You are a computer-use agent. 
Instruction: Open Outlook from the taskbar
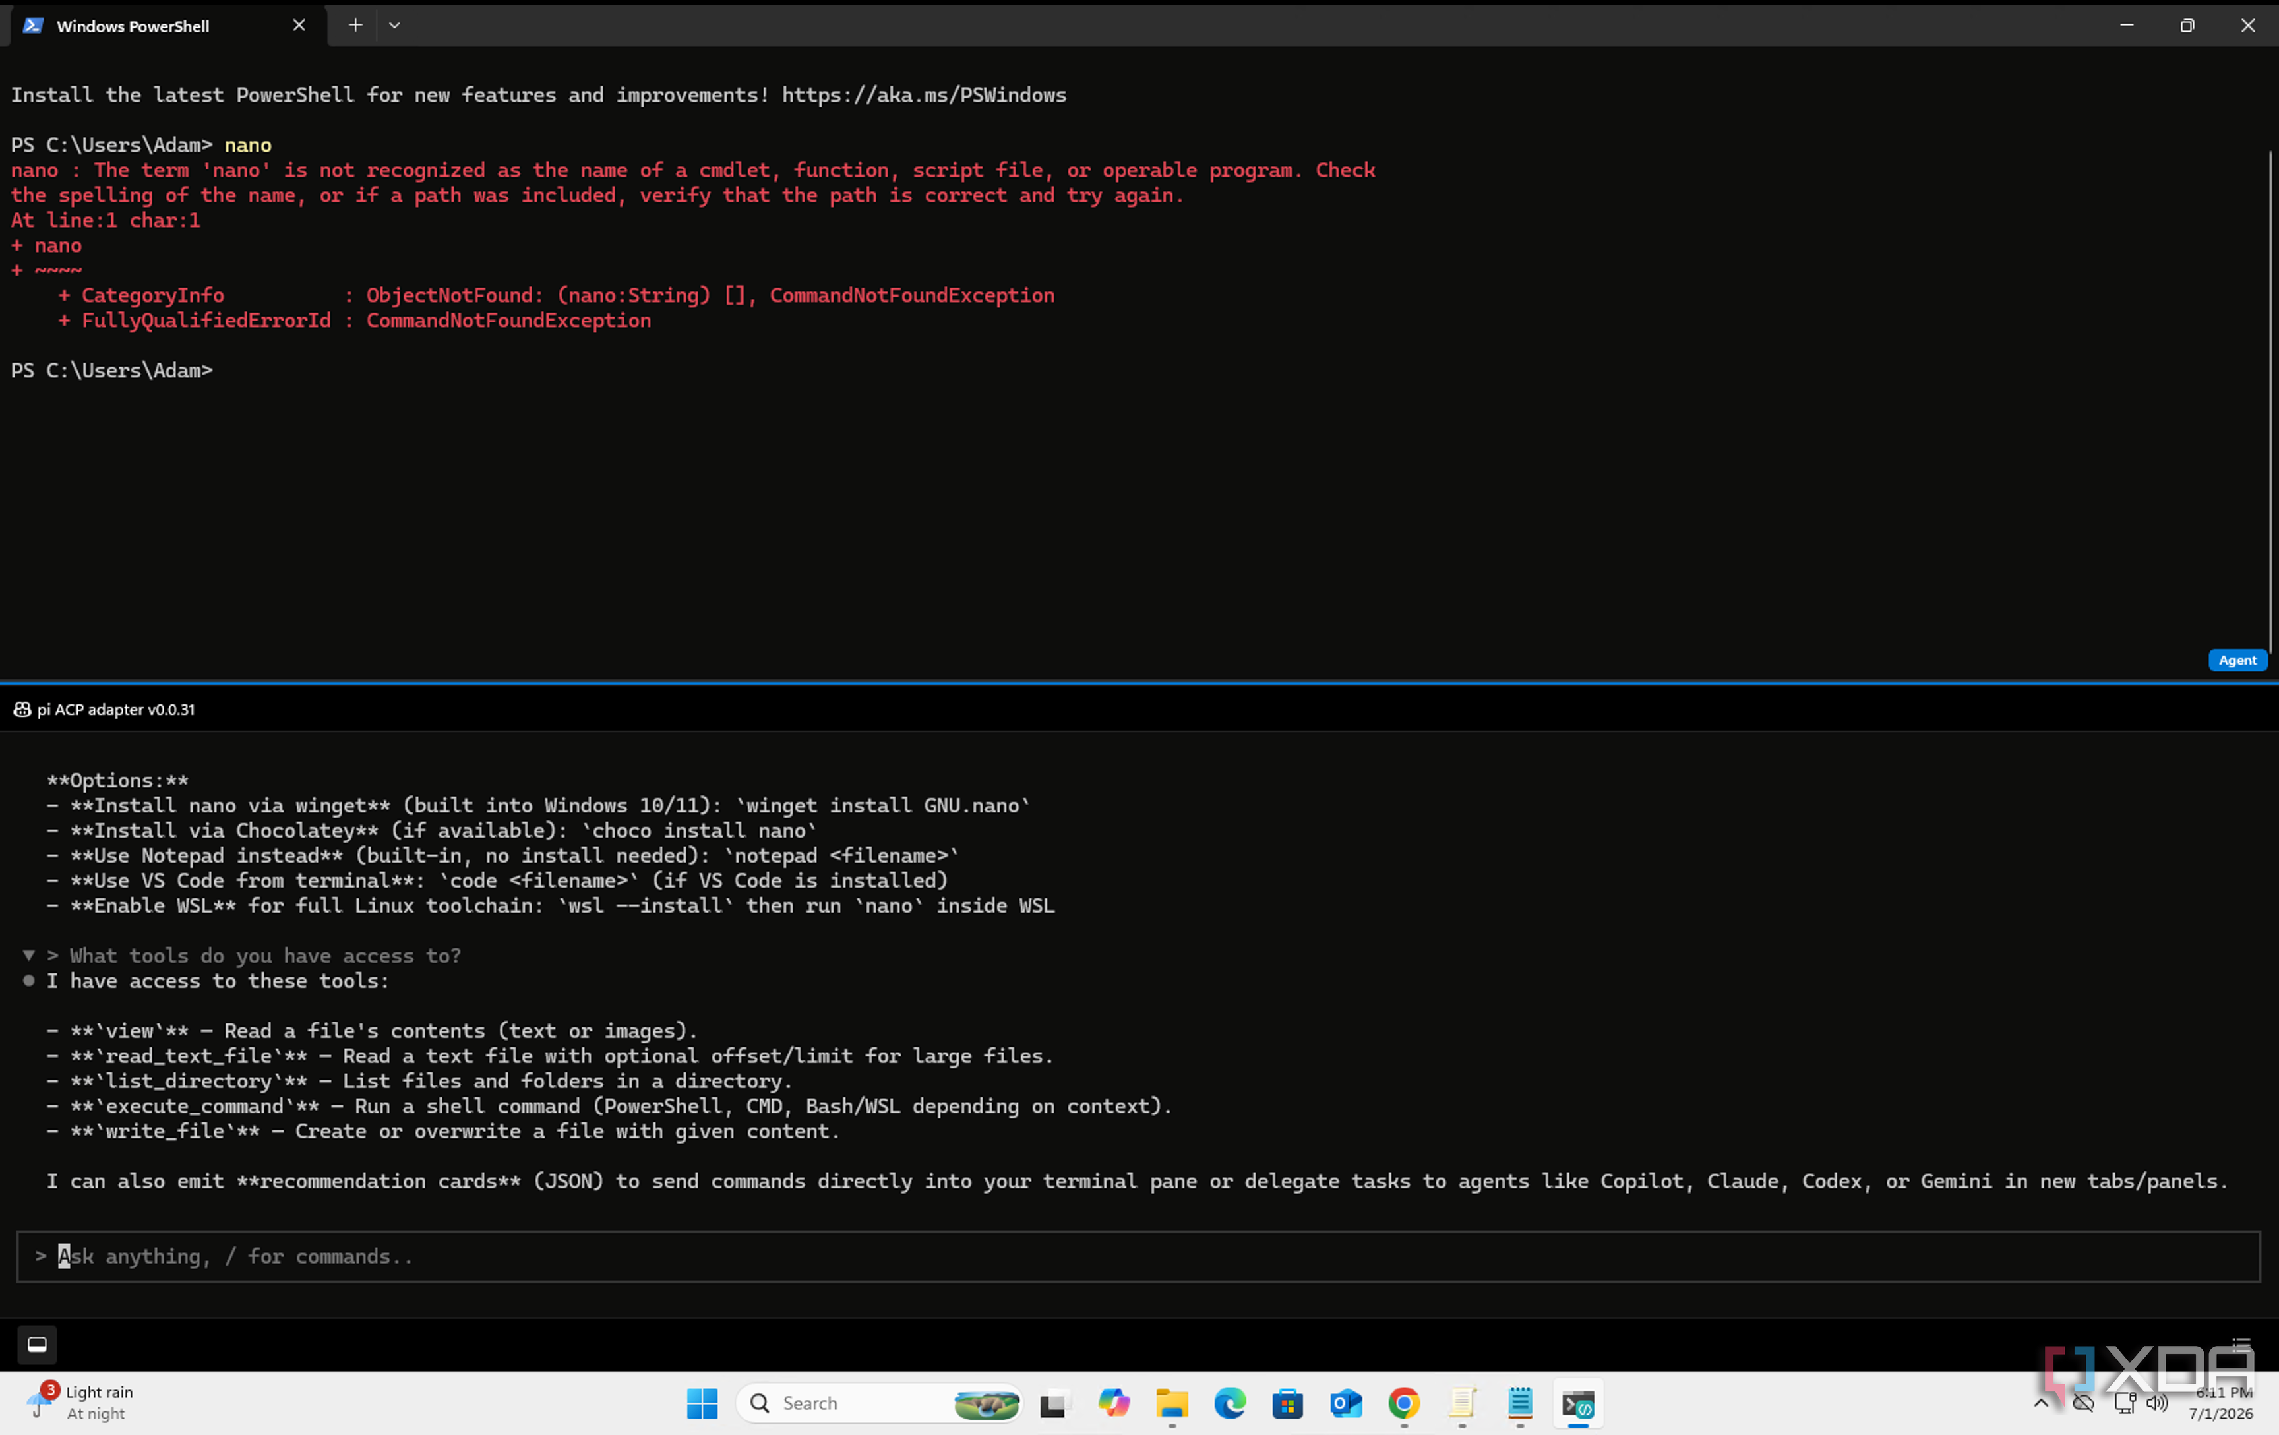coord(1346,1403)
